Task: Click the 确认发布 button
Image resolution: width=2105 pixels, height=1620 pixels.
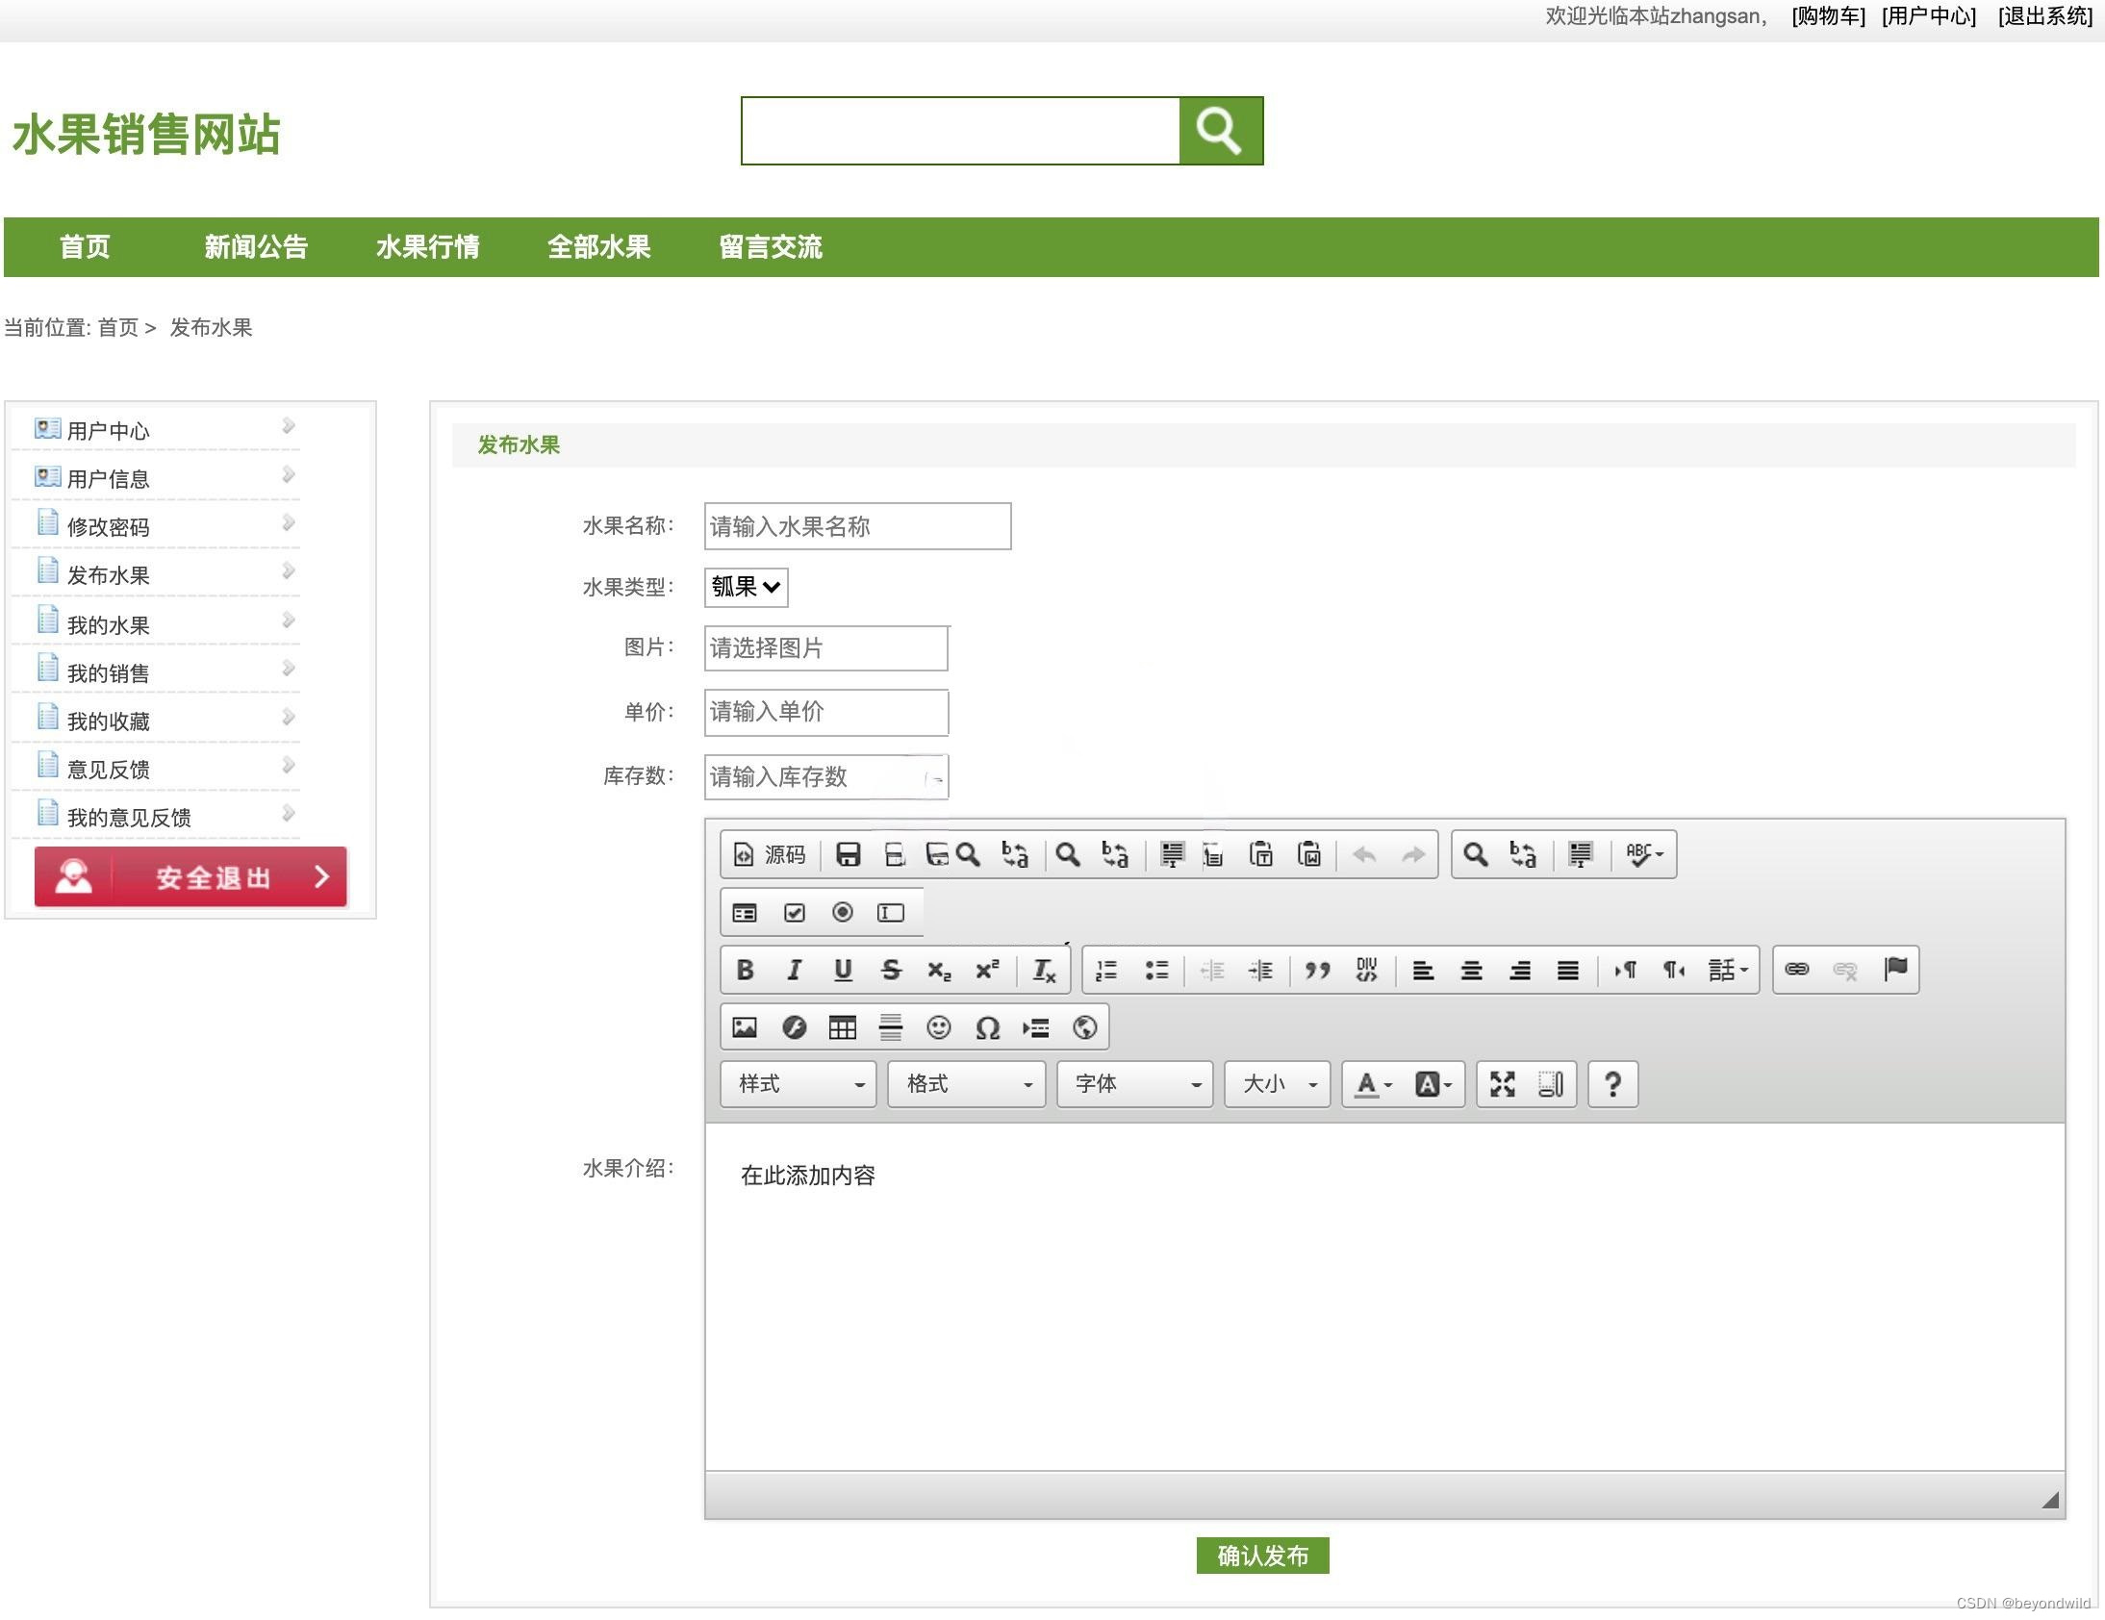Action: click(x=1261, y=1556)
